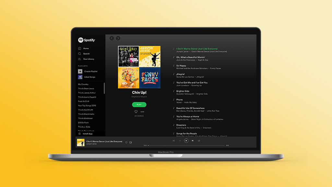Click the playback progress bar

[186, 145]
